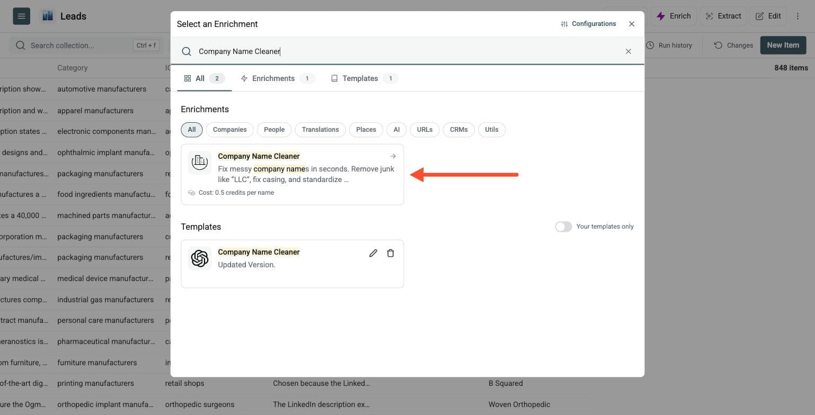This screenshot has width=815, height=415.
Task: Click the furniture manufacturers cell
Action: click(97, 363)
